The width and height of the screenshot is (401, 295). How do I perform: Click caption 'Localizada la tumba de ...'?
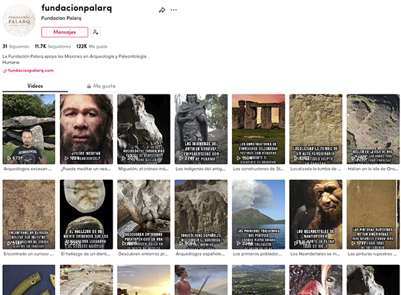tap(316, 169)
